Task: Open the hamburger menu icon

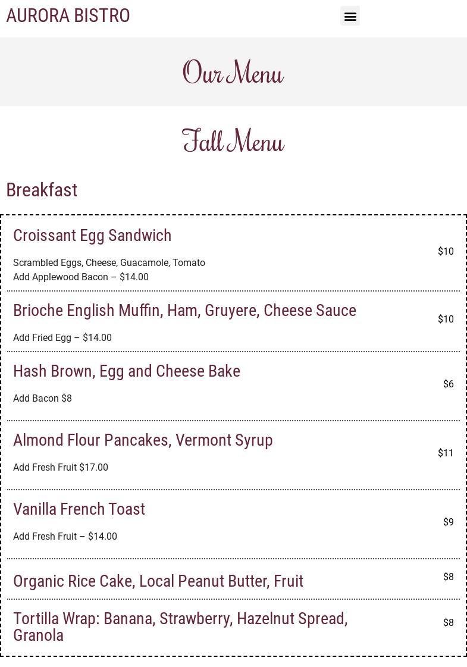Action: pos(350,16)
